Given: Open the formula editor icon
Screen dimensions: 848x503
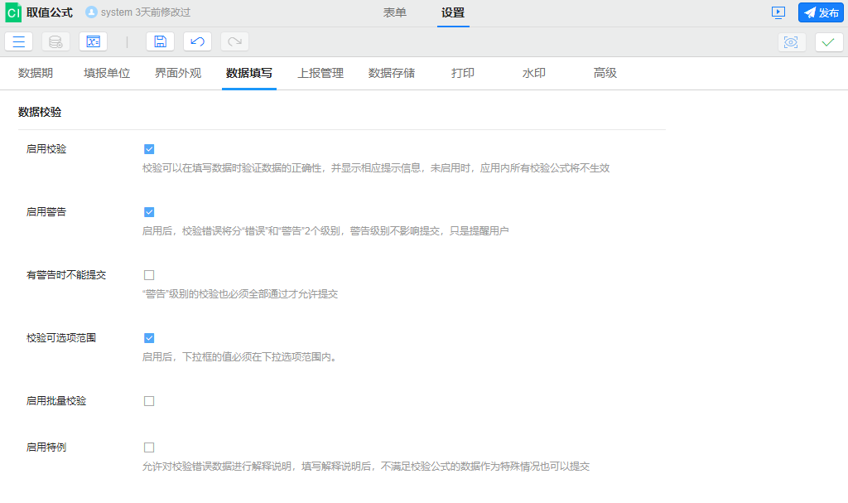Looking at the screenshot, I should pyautogui.click(x=93, y=41).
